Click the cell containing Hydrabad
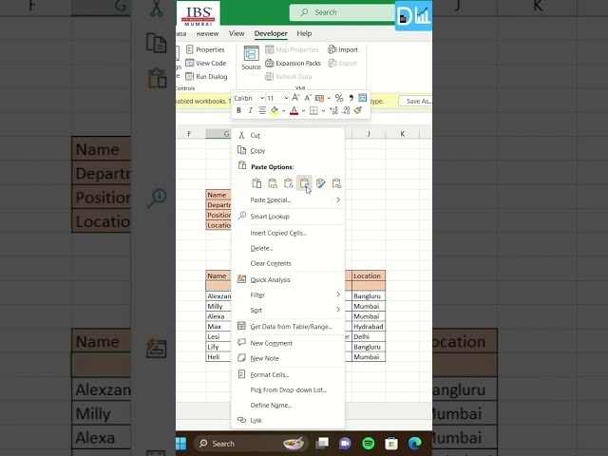The height and width of the screenshot is (456, 608). tap(369, 327)
